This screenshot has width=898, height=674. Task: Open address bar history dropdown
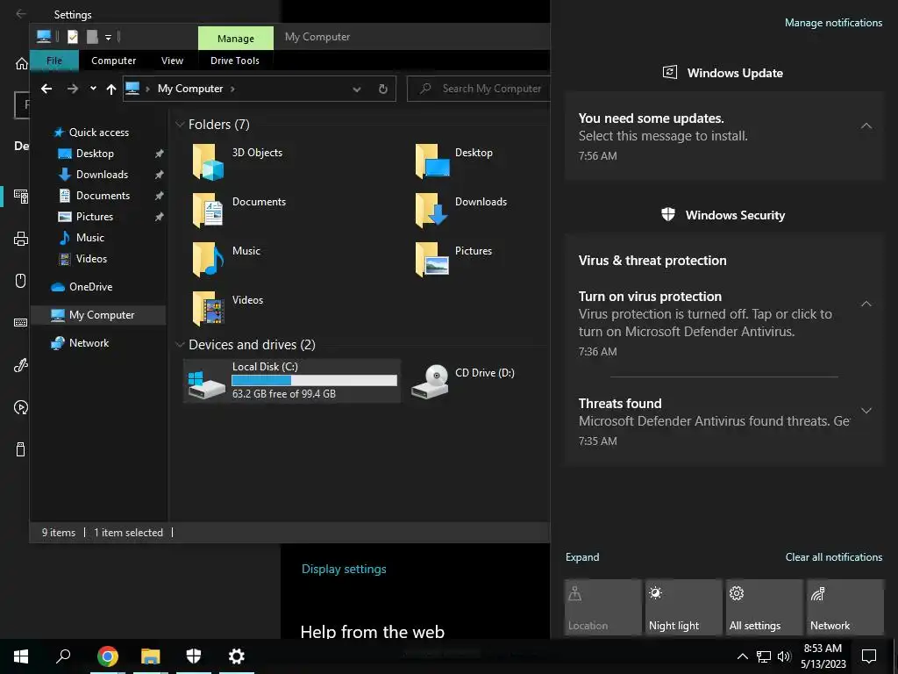(x=357, y=89)
